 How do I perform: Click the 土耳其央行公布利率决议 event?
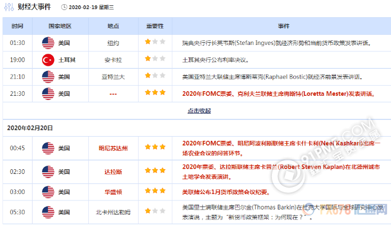pyautogui.click(x=215, y=60)
